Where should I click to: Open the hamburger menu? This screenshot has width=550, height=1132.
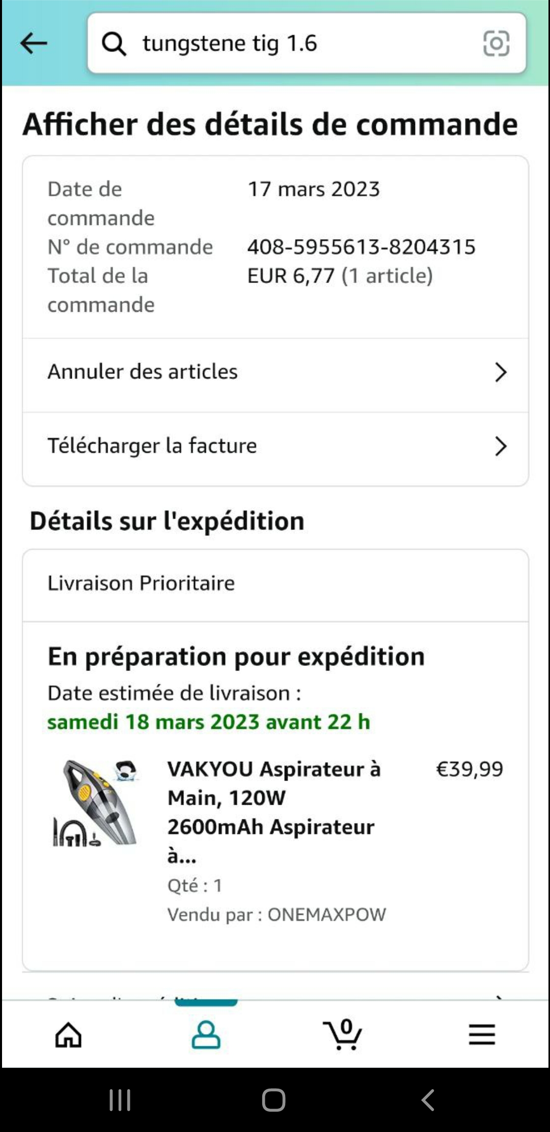coord(482,1035)
